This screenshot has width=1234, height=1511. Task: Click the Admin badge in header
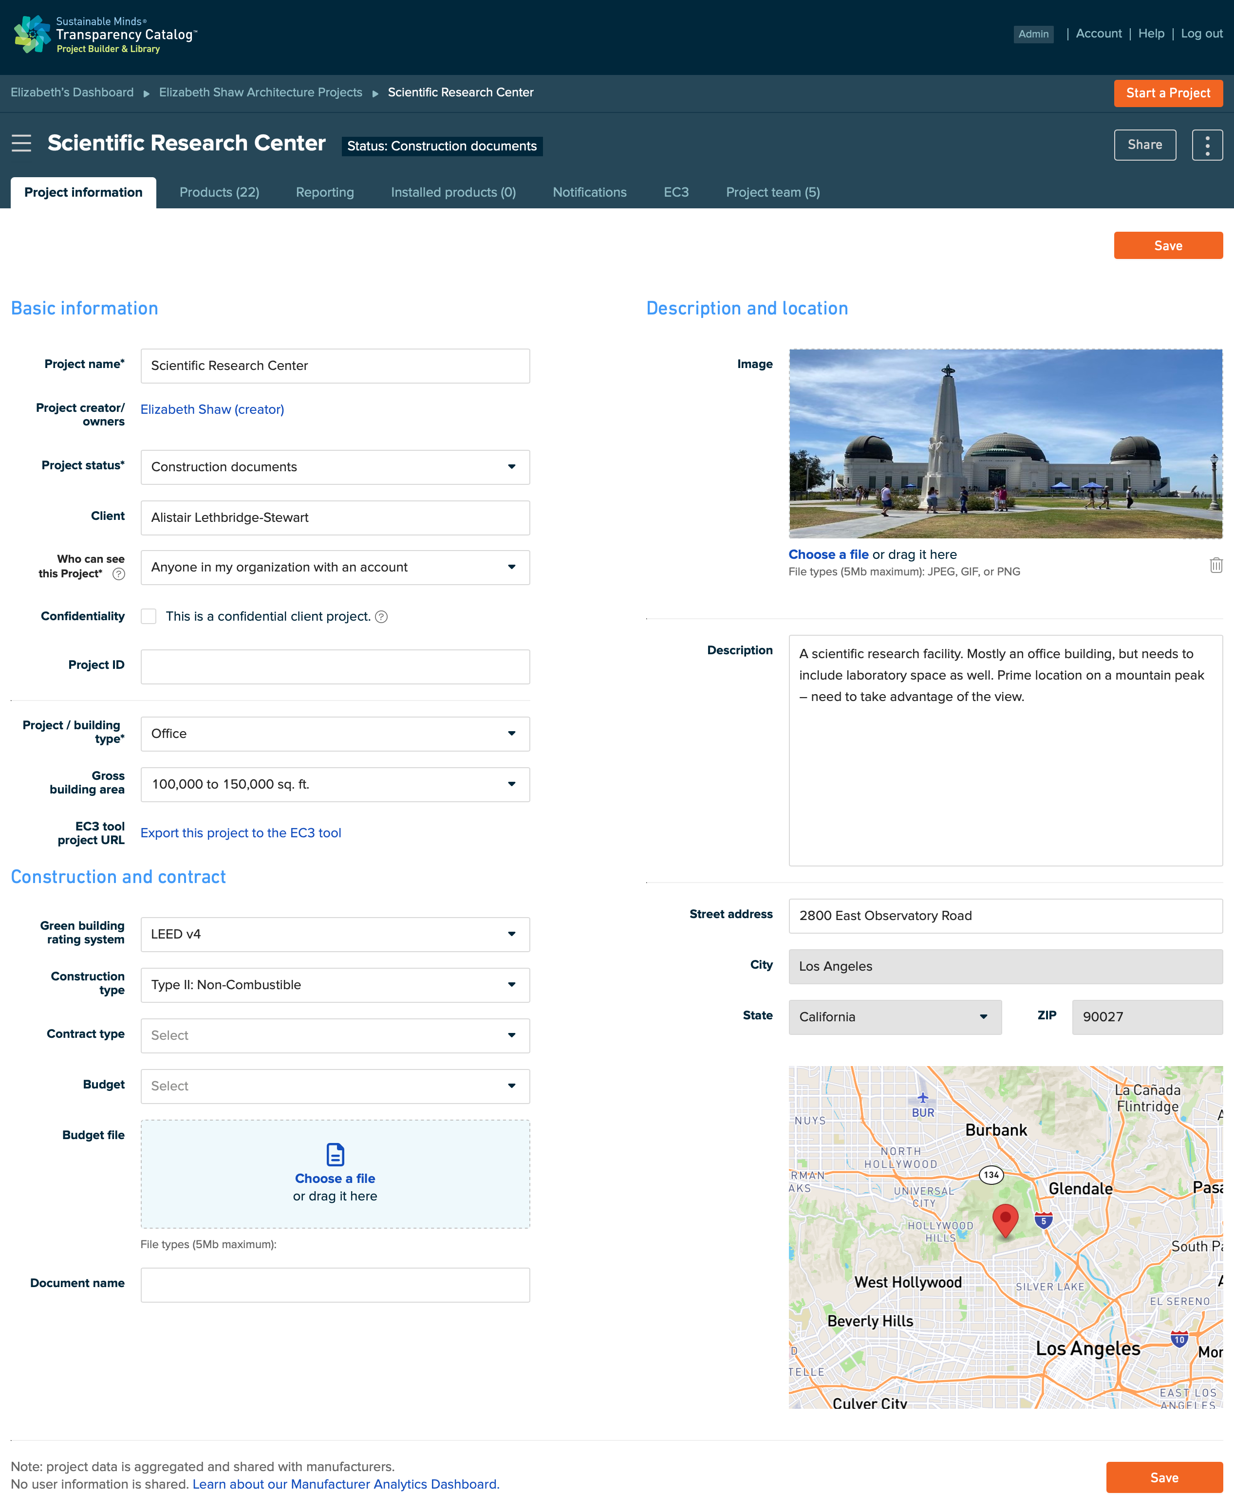(1033, 34)
